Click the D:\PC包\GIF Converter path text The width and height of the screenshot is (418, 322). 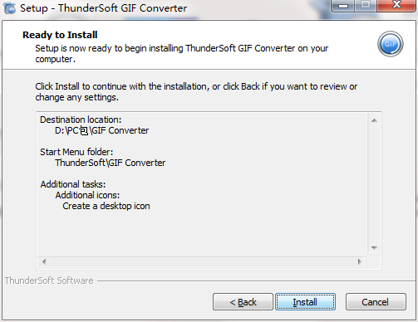coord(101,130)
